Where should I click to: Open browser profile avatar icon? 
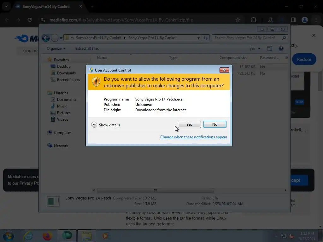(305, 20)
